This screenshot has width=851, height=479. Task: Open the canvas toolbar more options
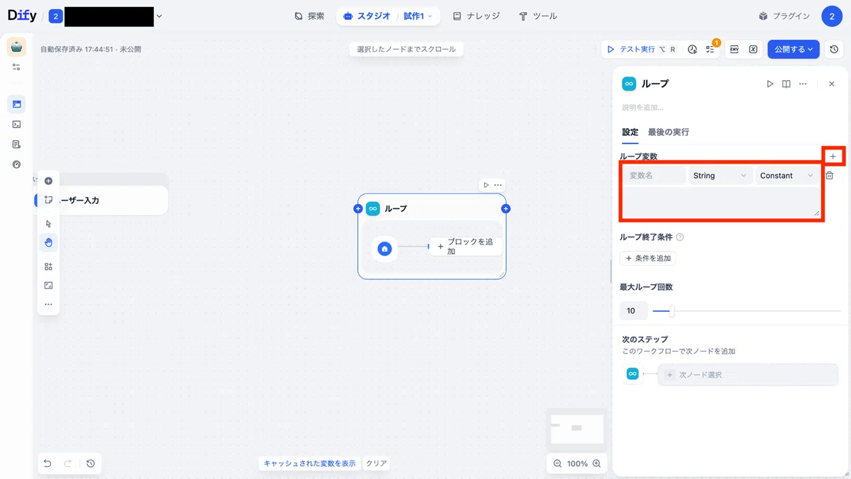tap(48, 304)
